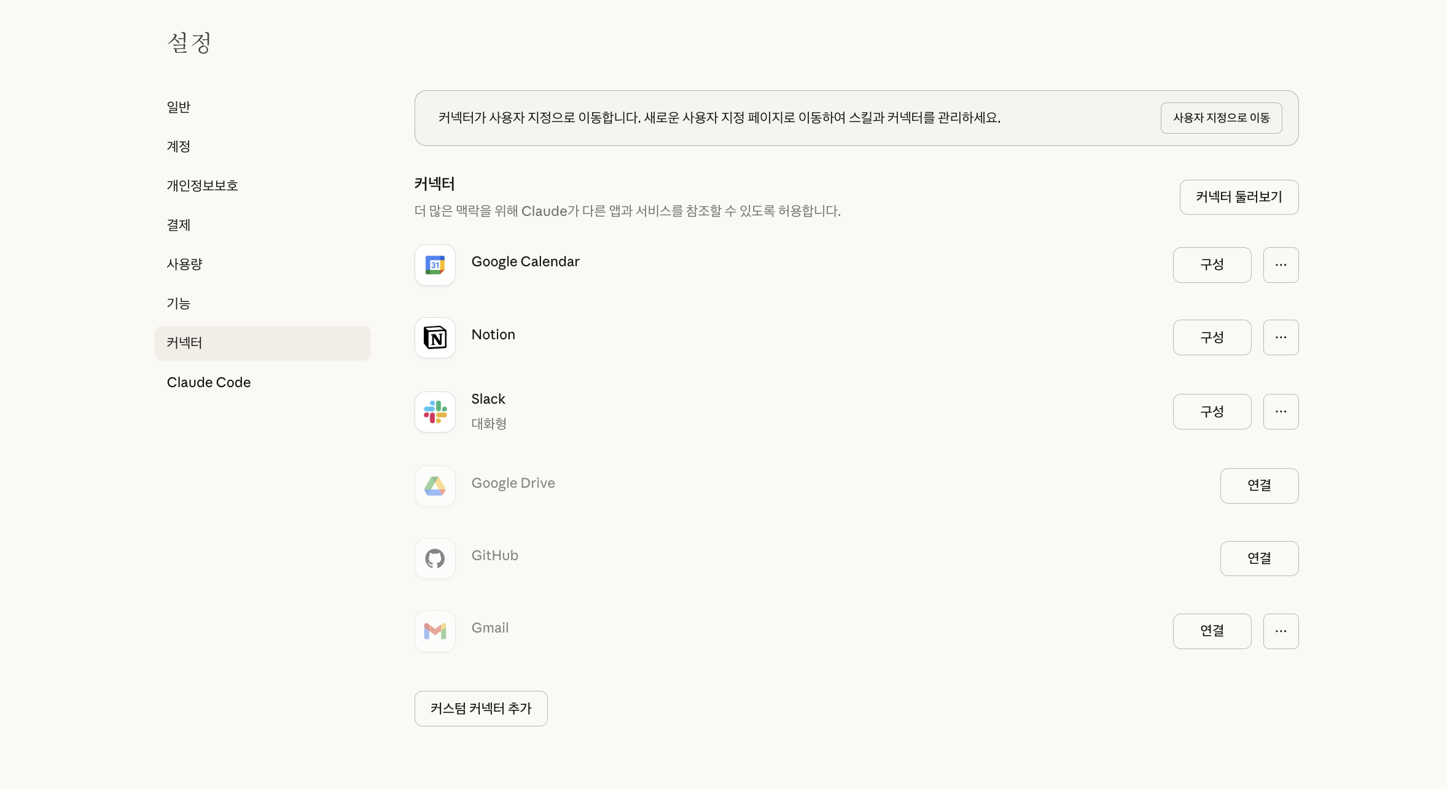Open the 일반 settings section
This screenshot has height=789, width=1447.
pos(179,107)
